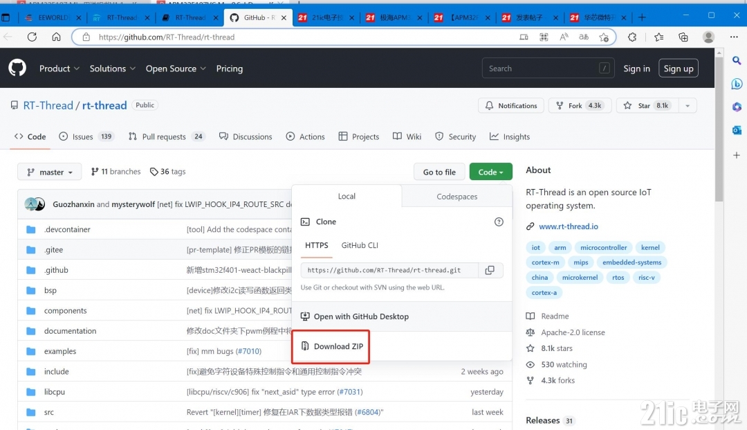
Task: Open the Security tab
Action: (x=455, y=137)
